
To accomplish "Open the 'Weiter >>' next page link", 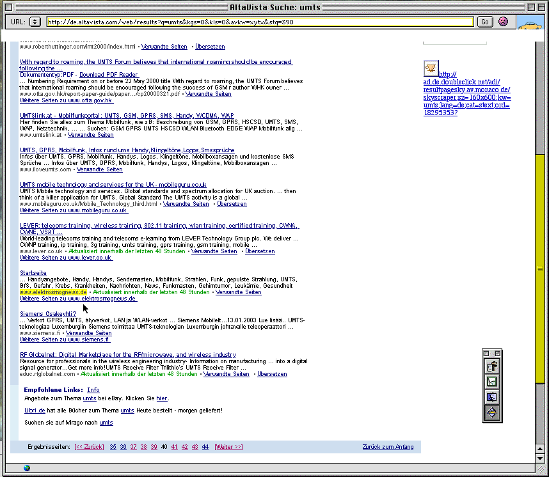I will [x=228, y=447].
